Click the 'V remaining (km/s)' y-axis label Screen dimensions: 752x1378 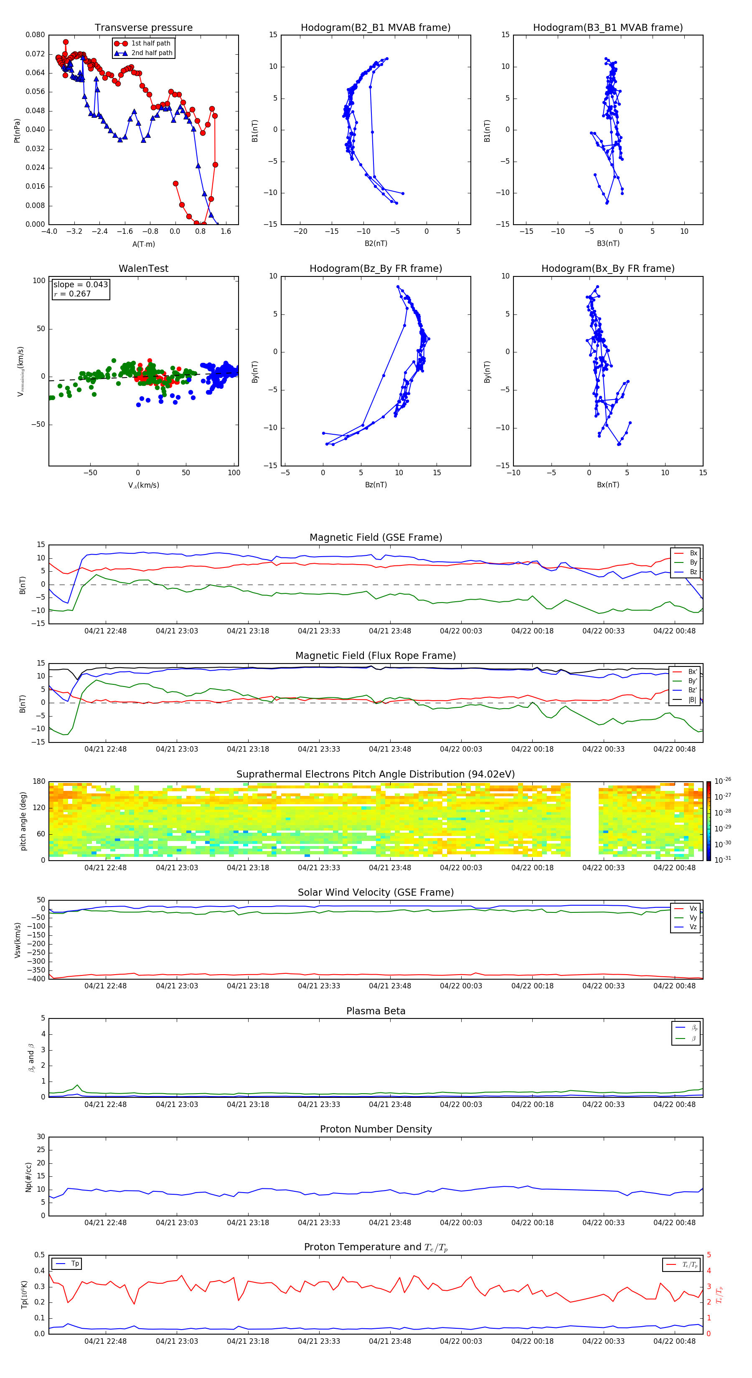tap(20, 371)
